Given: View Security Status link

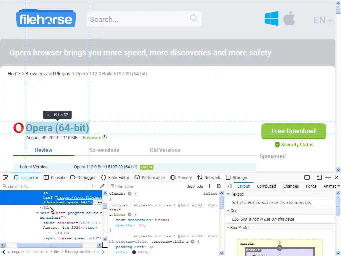Looking at the screenshot, I should click(294, 145).
